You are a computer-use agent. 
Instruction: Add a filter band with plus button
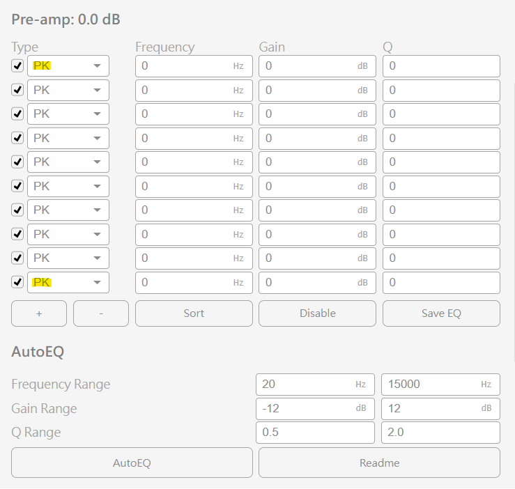click(39, 313)
